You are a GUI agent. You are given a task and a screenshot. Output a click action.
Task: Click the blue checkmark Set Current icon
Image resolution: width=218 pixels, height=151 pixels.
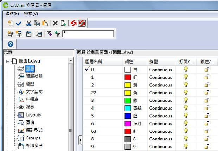tap(19, 24)
